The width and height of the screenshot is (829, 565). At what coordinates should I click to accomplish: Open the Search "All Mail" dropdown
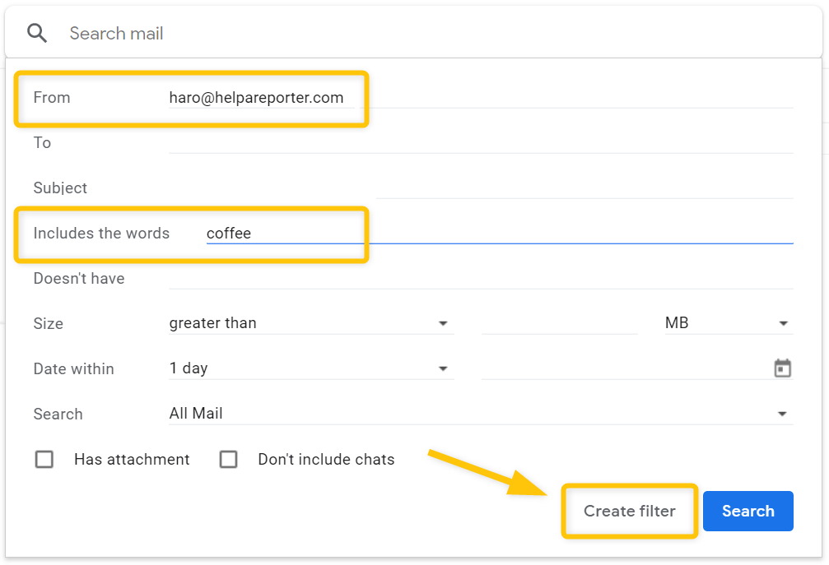click(x=481, y=414)
